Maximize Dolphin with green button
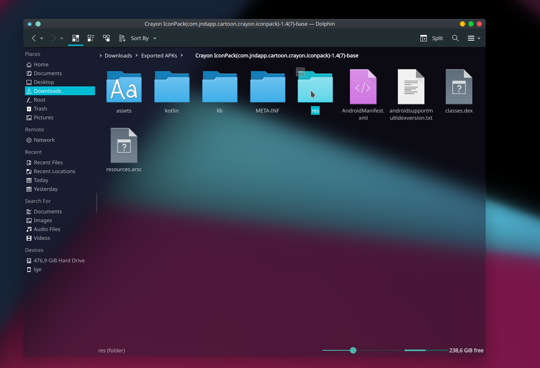Viewport: 540px width, 368px height. [x=471, y=24]
